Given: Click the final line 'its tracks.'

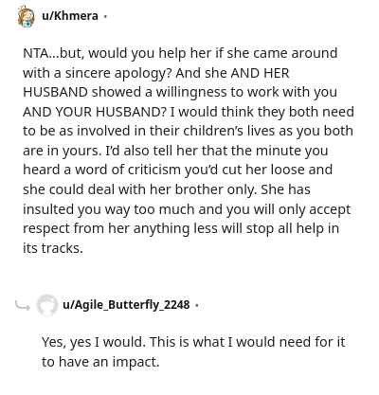Looking at the screenshot, I should point(53,248).
